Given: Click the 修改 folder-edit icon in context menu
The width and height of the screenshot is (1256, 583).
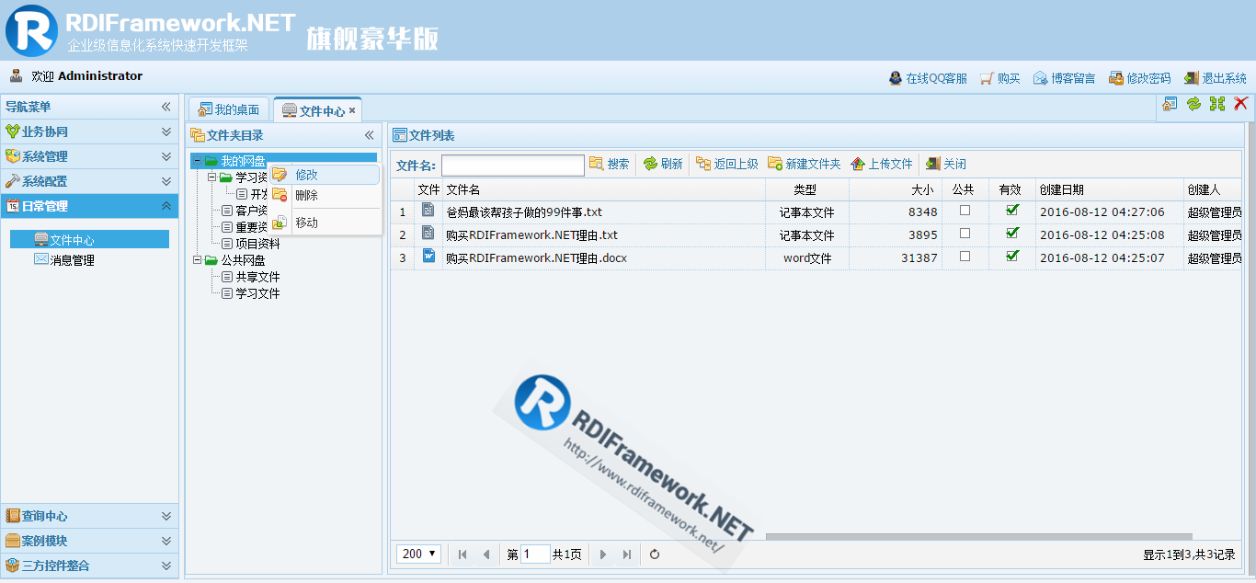Looking at the screenshot, I should pyautogui.click(x=280, y=174).
